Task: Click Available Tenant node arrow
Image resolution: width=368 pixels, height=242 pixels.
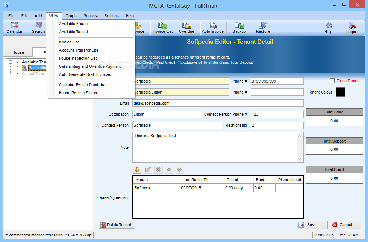Action: [18, 62]
